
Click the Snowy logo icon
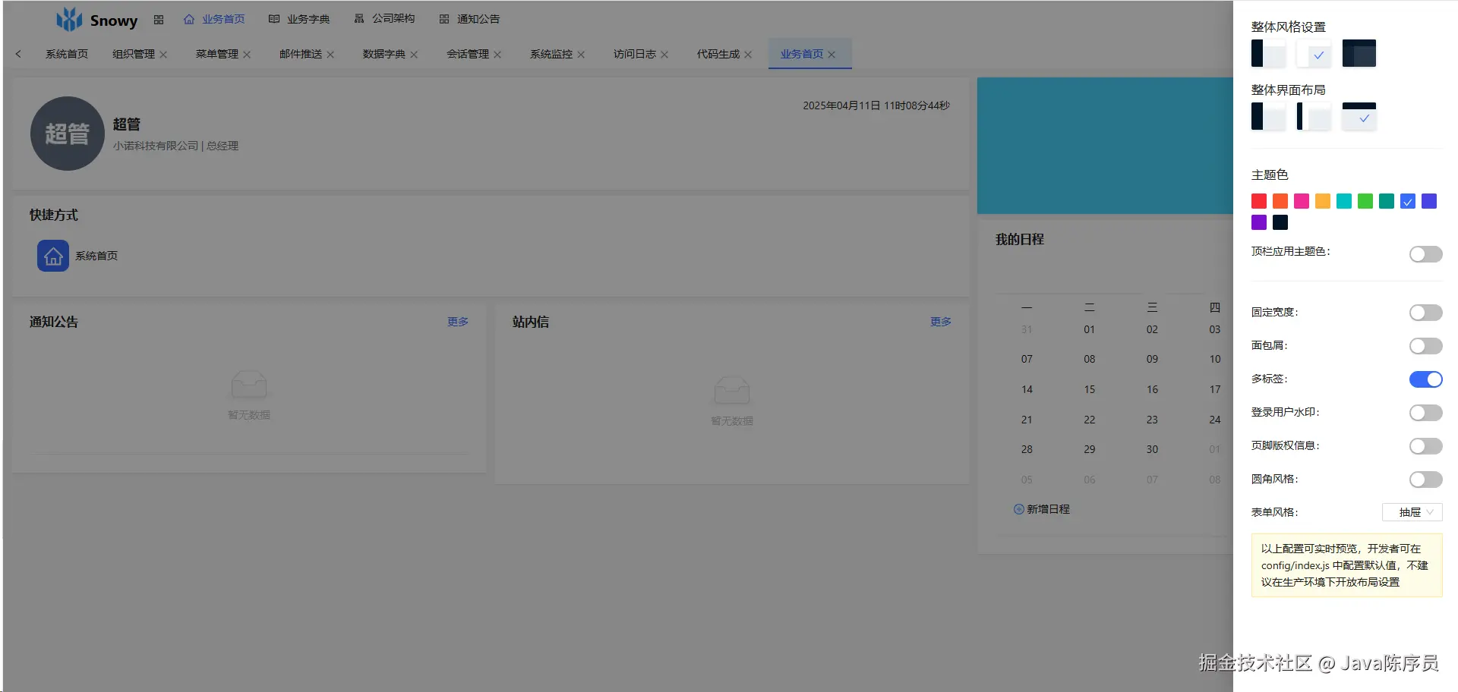69,20
